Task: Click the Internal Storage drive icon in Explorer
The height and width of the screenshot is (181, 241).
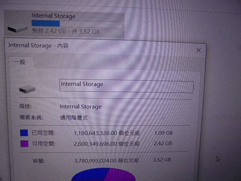Action: coord(18,29)
